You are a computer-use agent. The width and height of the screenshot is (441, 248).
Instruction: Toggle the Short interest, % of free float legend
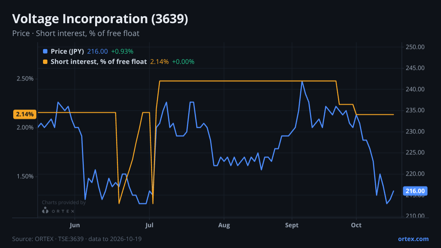pos(98,62)
